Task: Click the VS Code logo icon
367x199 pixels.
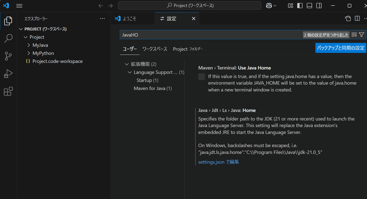Action: (6, 5)
